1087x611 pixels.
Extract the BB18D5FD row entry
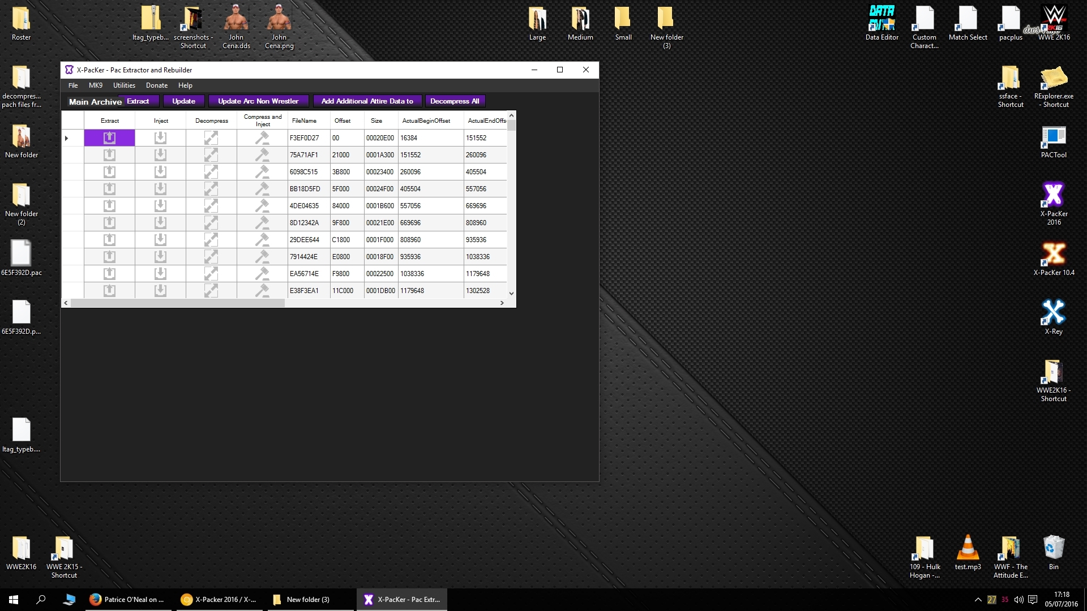(109, 188)
